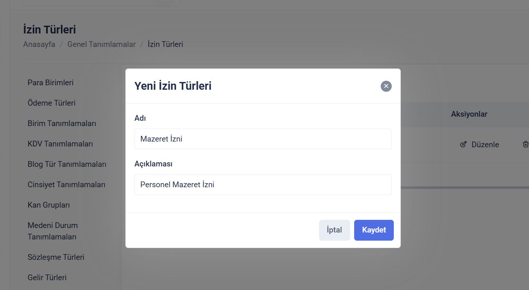The height and width of the screenshot is (290, 529).
Task: Click the trash delete icon
Action: point(525,144)
